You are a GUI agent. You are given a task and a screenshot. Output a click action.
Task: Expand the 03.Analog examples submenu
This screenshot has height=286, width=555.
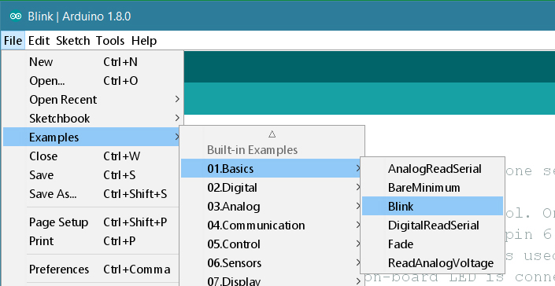(272, 206)
